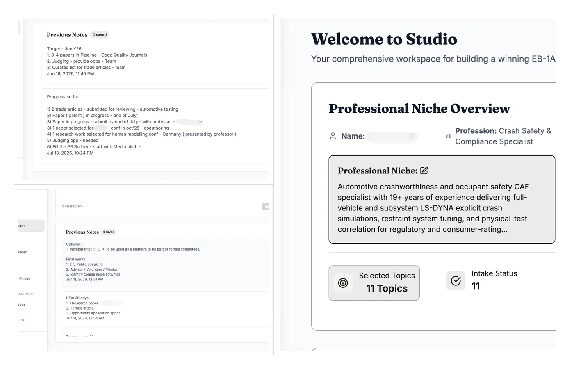This screenshot has width=574, height=369.
Task: Click "Opportunity application sprint" line
Action: (93, 313)
